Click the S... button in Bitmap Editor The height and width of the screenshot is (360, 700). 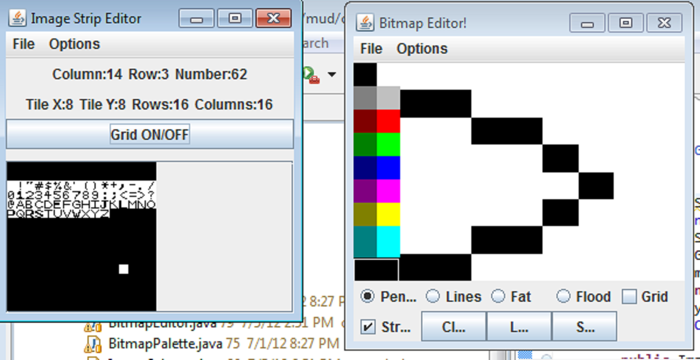pyautogui.click(x=584, y=327)
